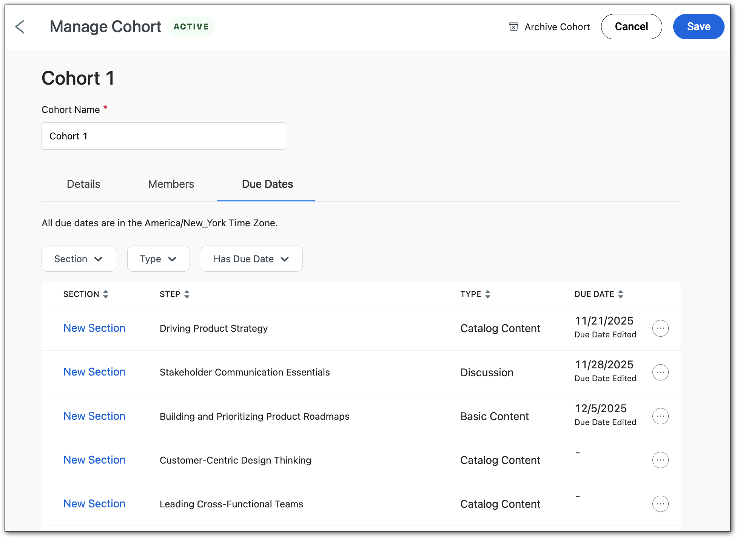
Task: Sort table by Type column arrows
Action: tap(487, 294)
